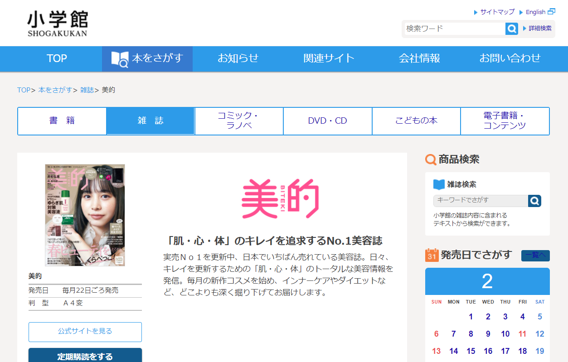568x362 pixels.
Task: Select day 19 in the calendar
Action: (540, 351)
